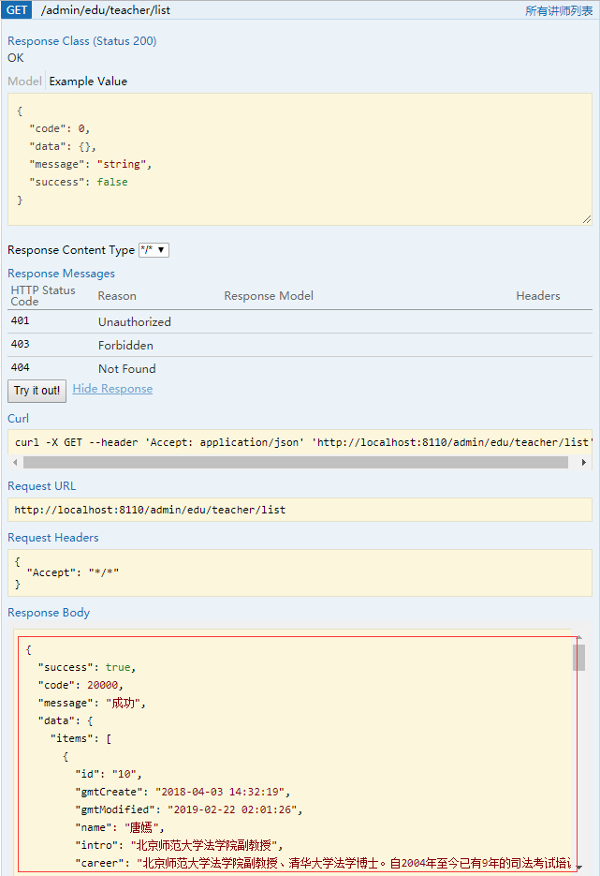This screenshot has width=600, height=876.
Task: Click the Response Body vertical scrollbar thumb
Action: pyautogui.click(x=578, y=658)
